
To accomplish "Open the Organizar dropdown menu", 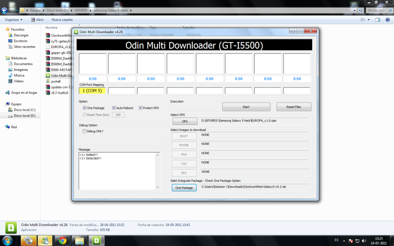I will click(x=13, y=20).
